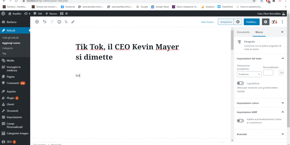Viewport: 290px width, 145px height.
Task: Open content structure info icon
Action: pyautogui.click(x=59, y=22)
